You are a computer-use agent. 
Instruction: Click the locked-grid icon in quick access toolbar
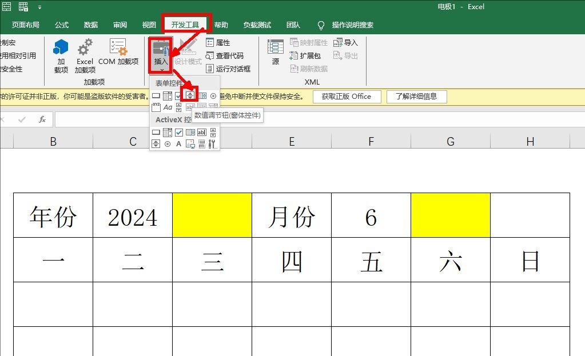[23, 6]
